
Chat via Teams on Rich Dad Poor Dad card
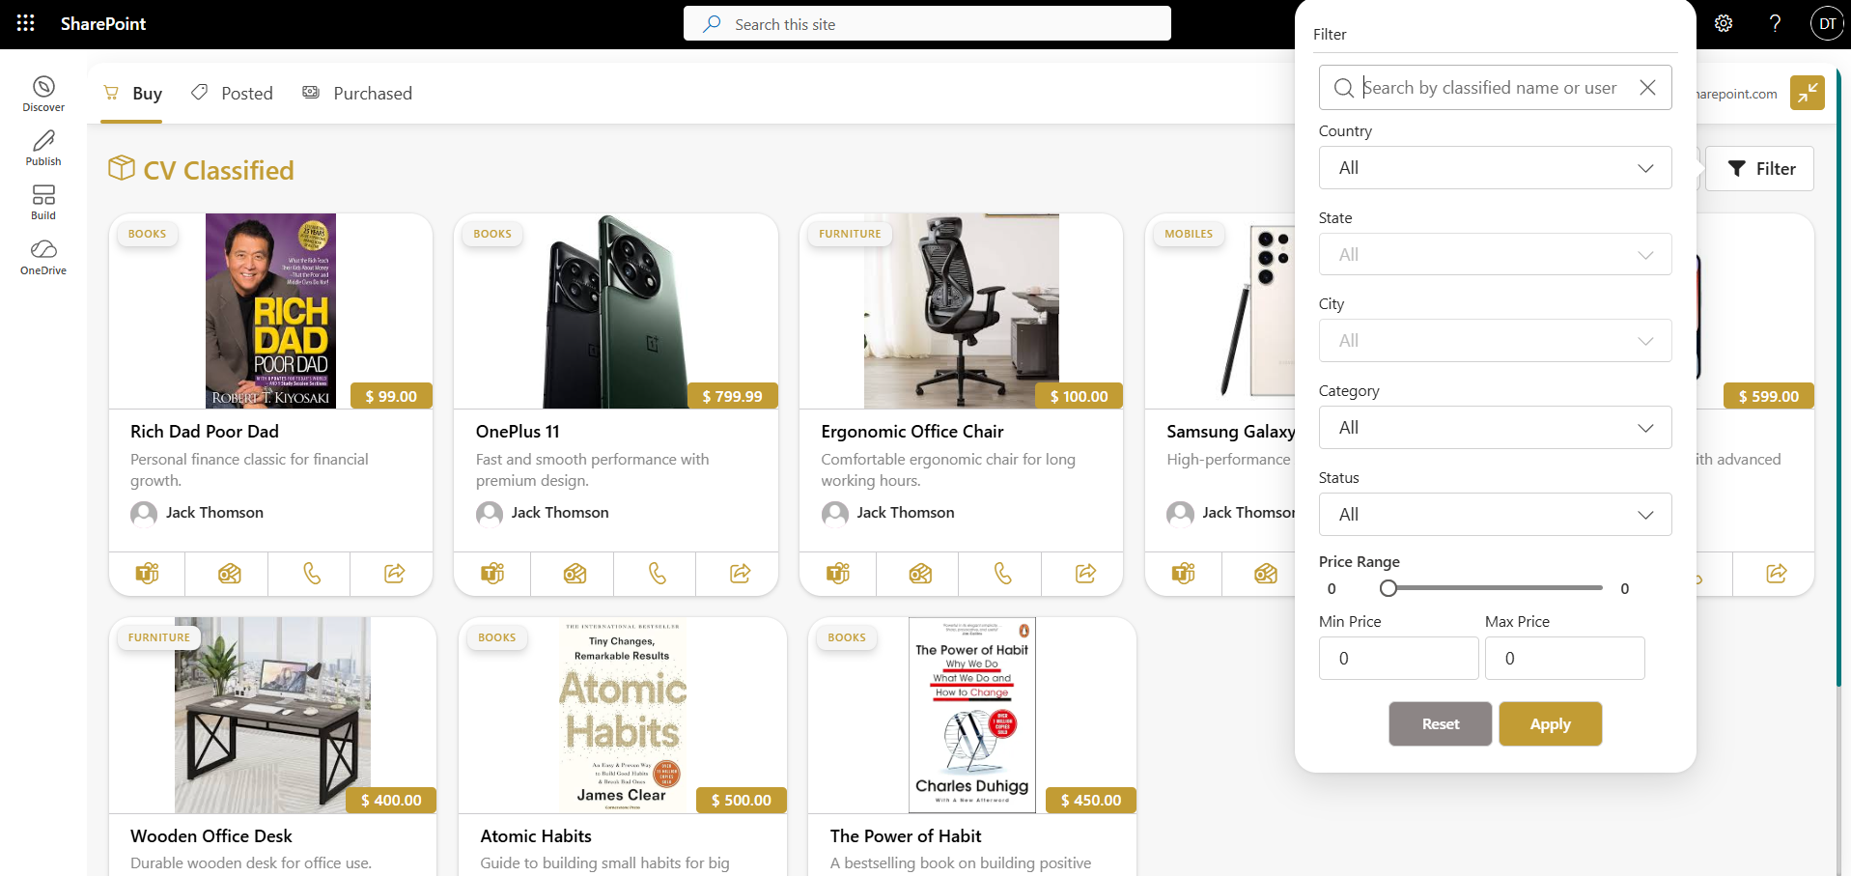[x=147, y=574]
